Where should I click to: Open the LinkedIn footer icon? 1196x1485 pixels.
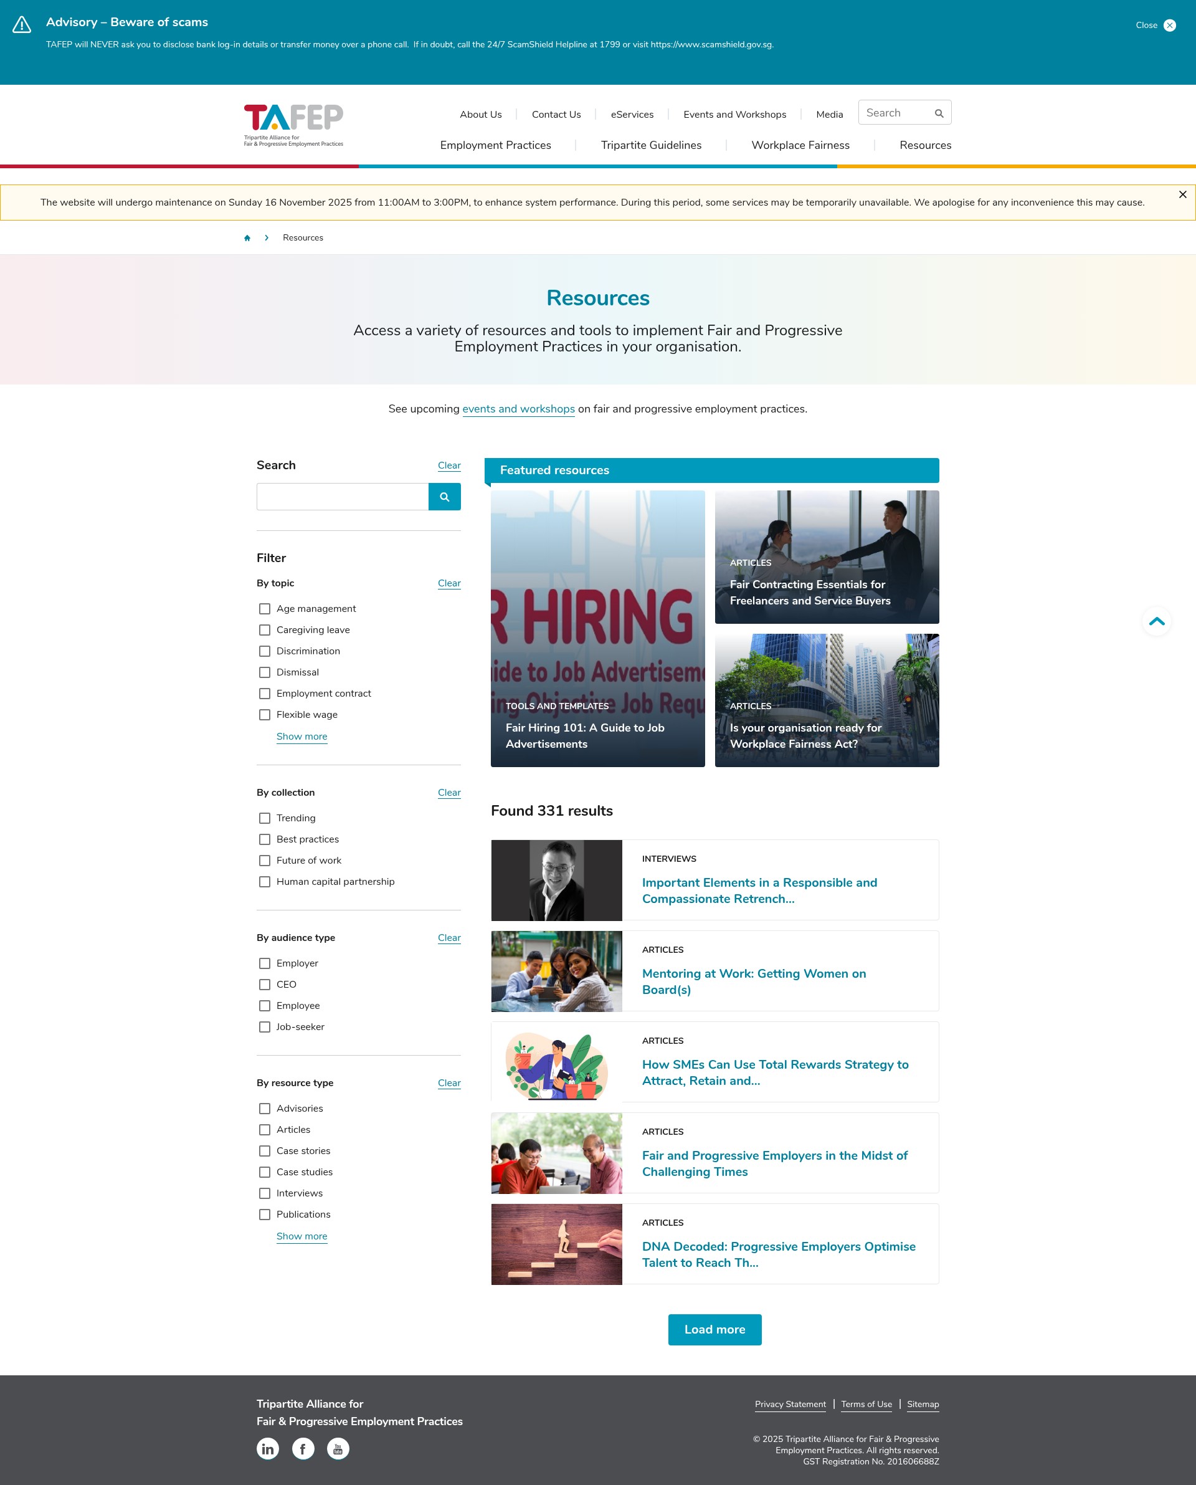[268, 1448]
